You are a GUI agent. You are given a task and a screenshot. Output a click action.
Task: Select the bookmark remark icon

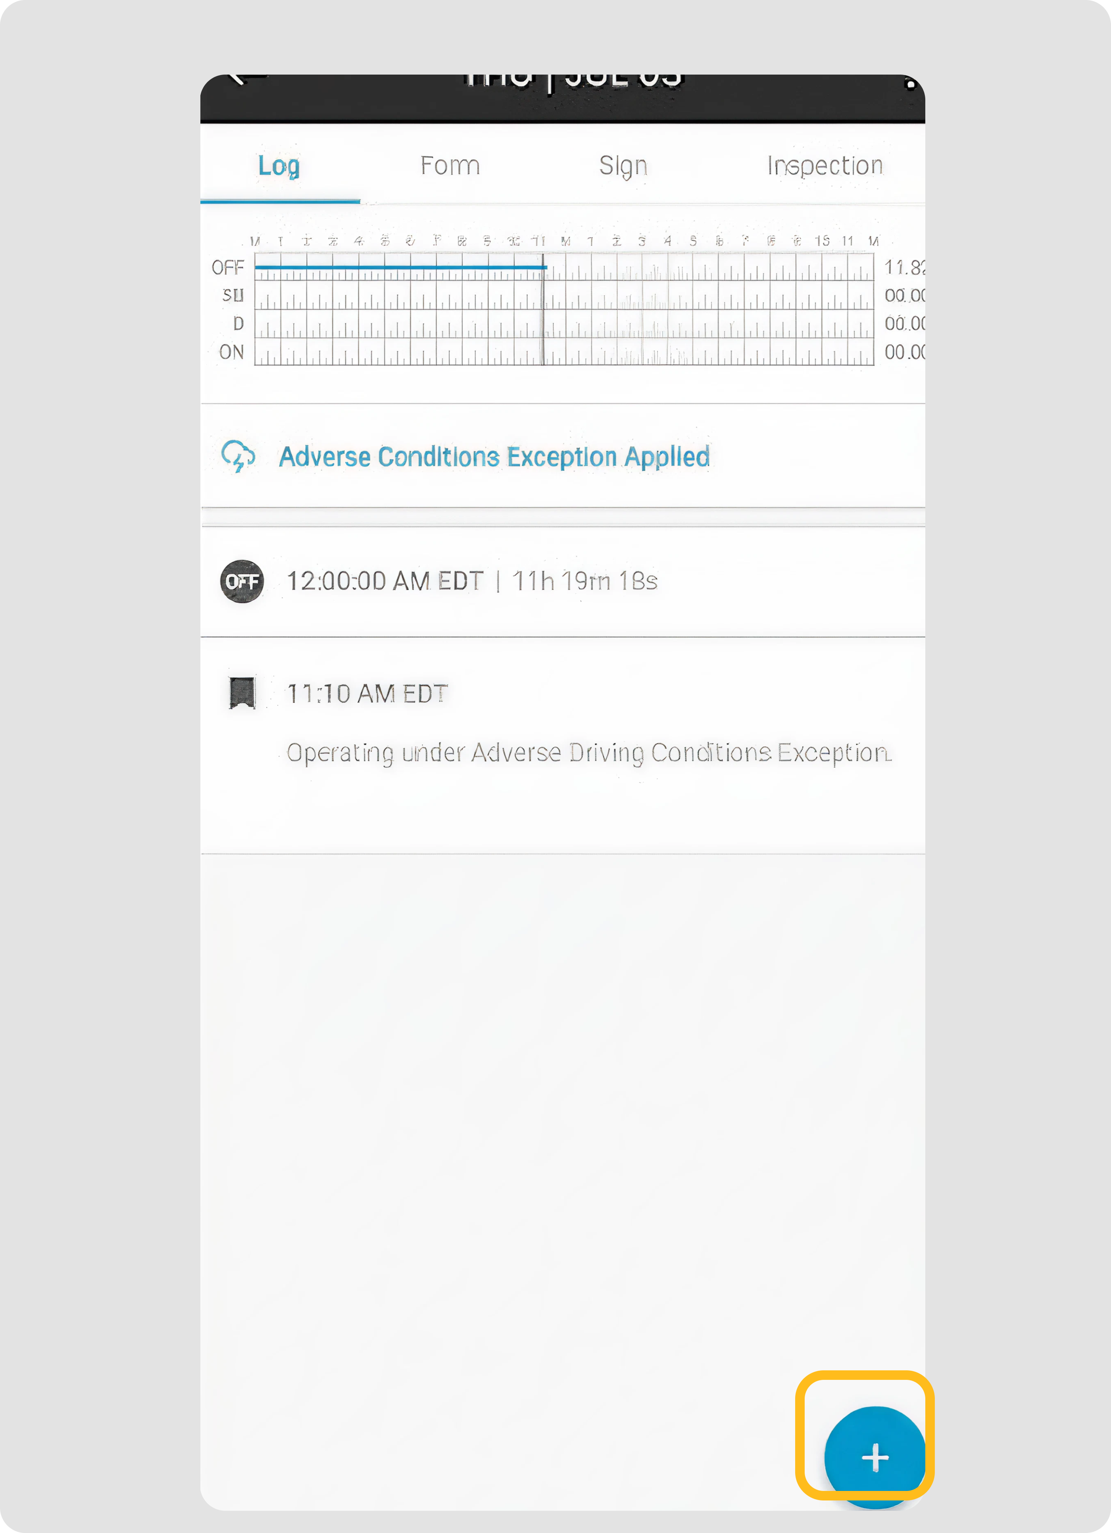[x=242, y=693]
